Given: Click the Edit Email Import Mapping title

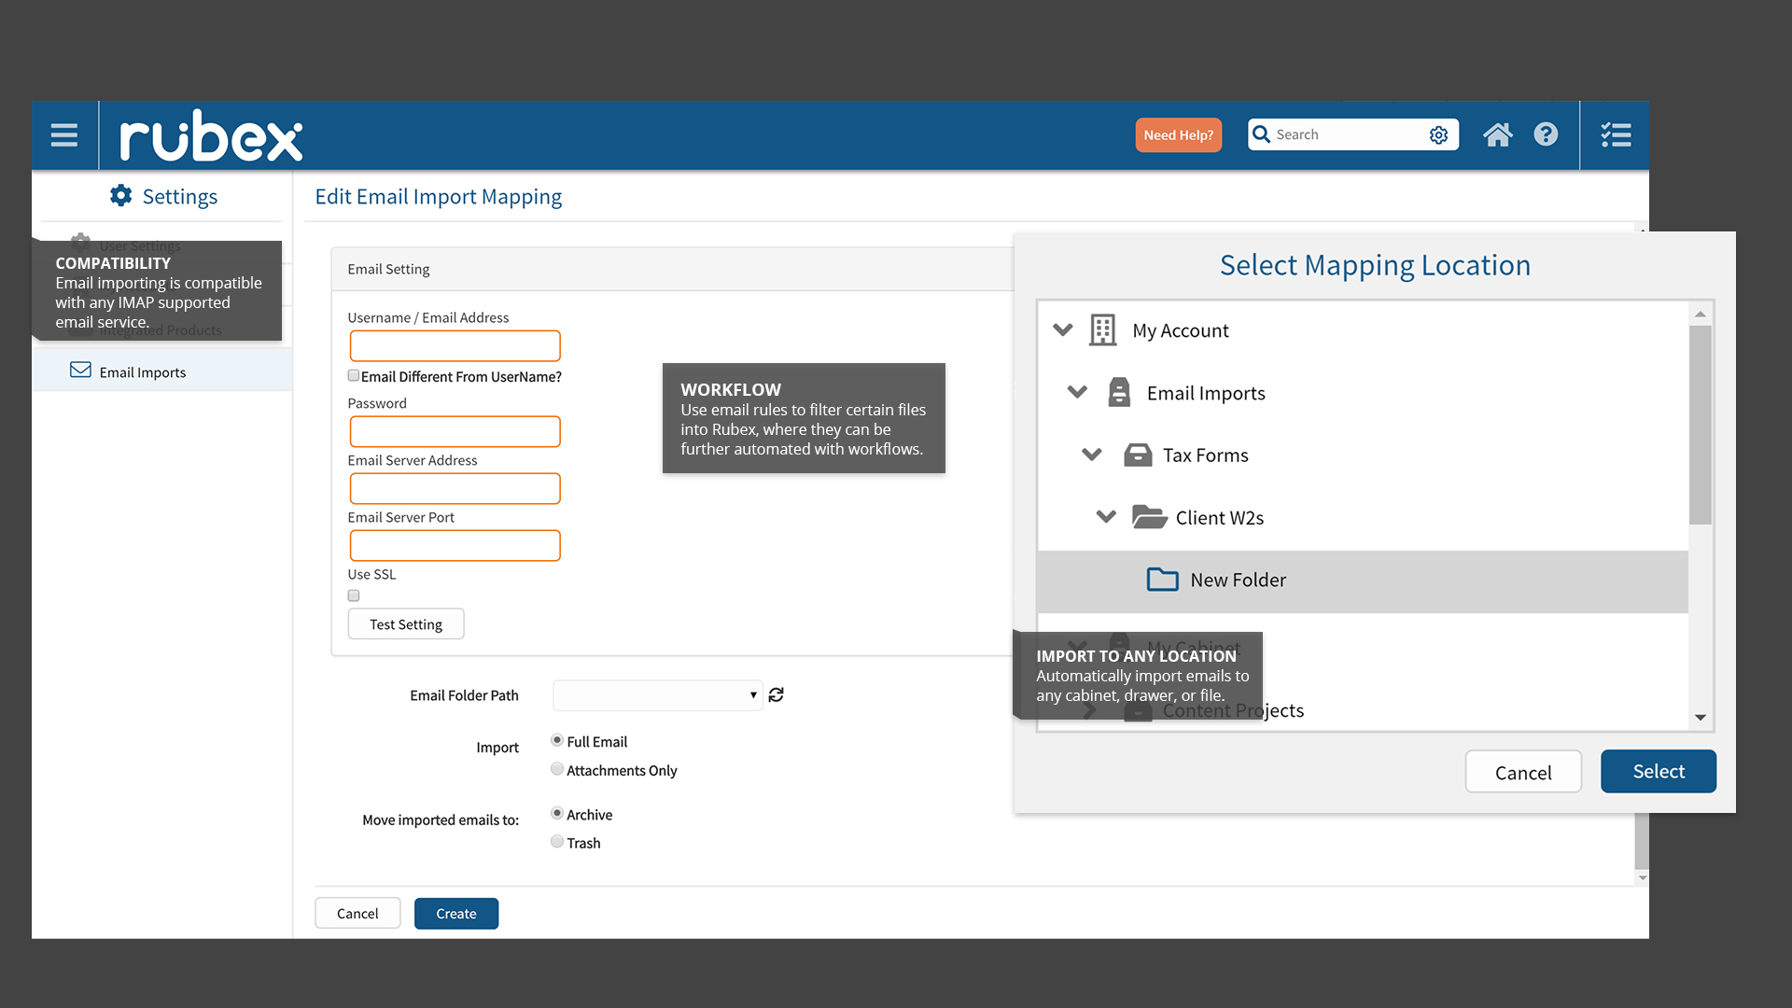Looking at the screenshot, I should 439,196.
